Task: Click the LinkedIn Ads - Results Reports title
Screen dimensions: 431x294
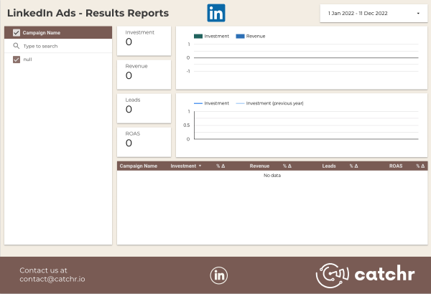Action: point(88,13)
